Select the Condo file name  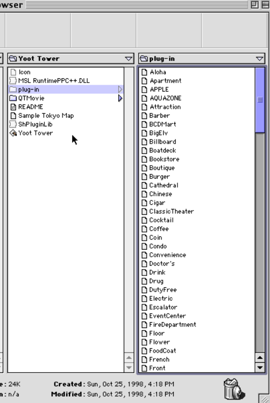point(158,246)
